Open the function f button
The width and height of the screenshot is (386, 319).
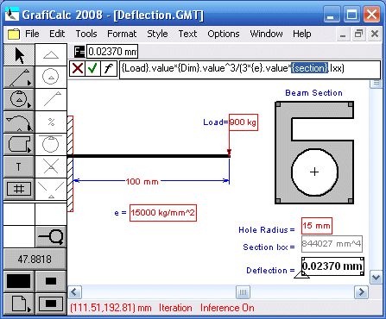tap(108, 69)
